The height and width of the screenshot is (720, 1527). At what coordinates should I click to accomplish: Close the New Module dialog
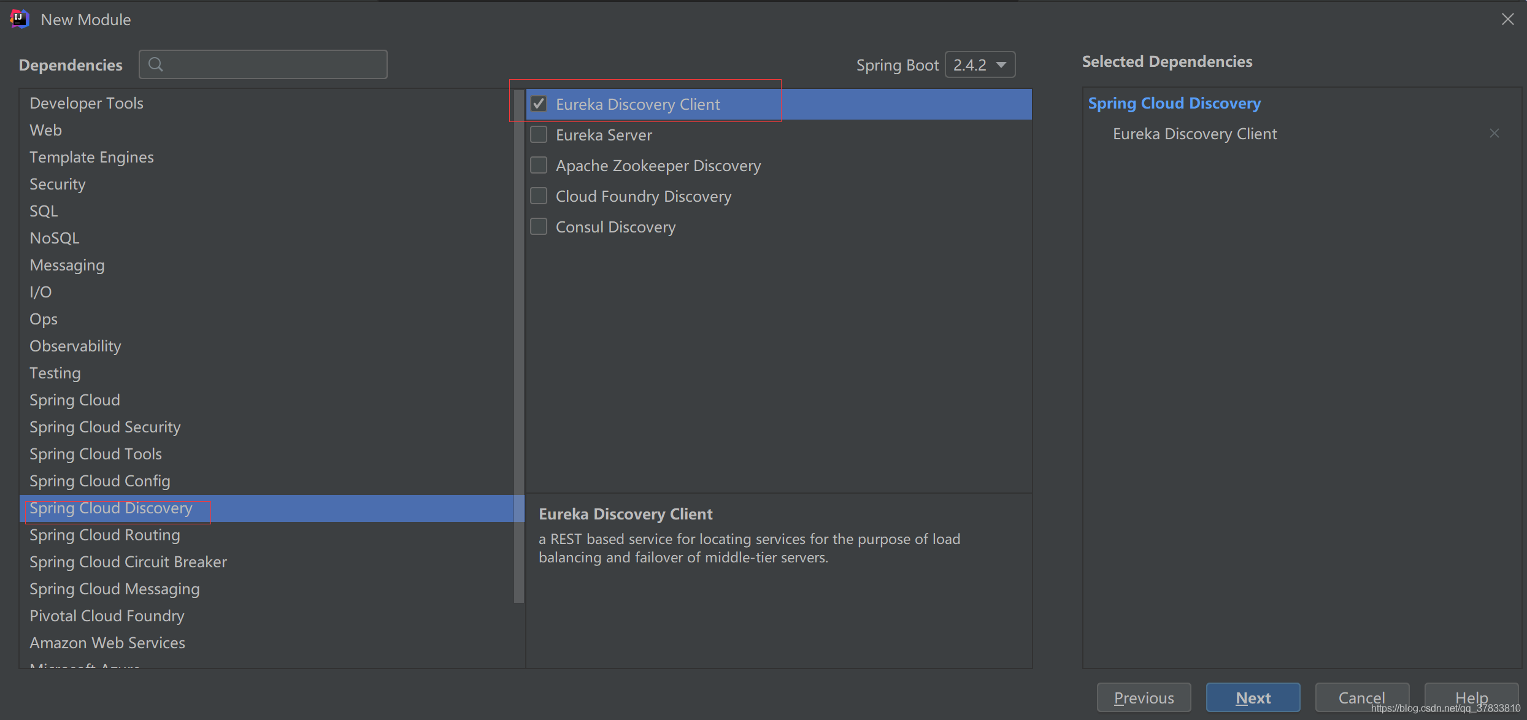[1507, 19]
